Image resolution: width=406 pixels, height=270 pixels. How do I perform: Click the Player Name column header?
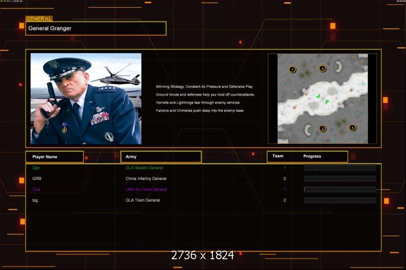click(x=55, y=157)
